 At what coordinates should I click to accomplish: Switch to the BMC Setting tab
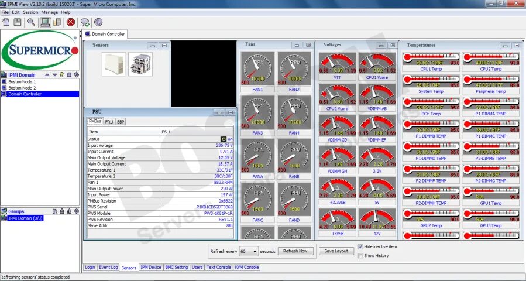pos(177,267)
